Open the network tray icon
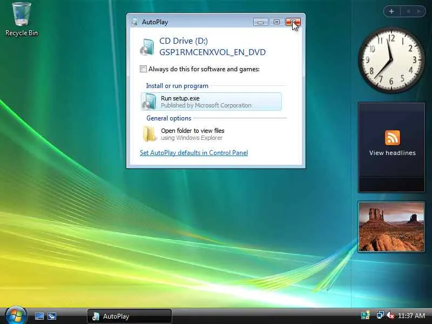The image size is (432, 324). pos(380,315)
